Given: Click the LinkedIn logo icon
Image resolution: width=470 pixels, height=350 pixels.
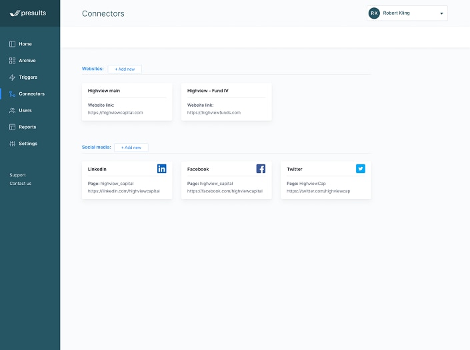Looking at the screenshot, I should 161,169.
